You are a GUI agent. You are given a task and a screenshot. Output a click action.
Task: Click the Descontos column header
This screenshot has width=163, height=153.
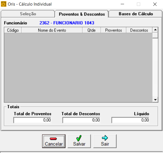pos(139,30)
